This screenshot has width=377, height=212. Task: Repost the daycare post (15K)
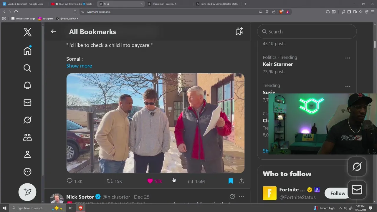tap(114, 181)
